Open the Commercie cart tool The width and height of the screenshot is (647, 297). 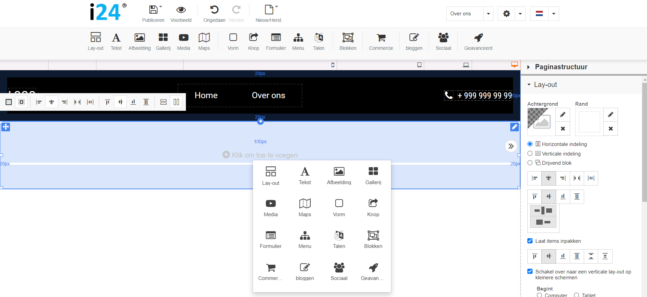pyautogui.click(x=381, y=42)
